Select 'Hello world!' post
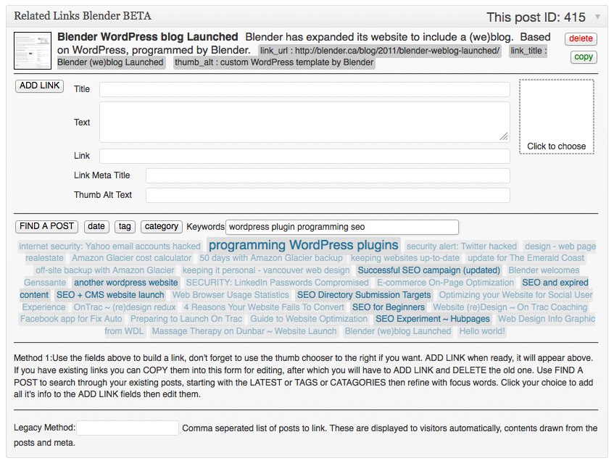Viewport: 614px width, 466px height. coord(482,331)
